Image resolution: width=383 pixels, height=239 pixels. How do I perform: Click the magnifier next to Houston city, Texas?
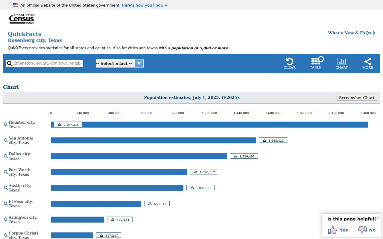6,125
